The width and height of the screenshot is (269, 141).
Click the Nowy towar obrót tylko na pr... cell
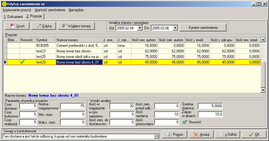click(x=79, y=57)
